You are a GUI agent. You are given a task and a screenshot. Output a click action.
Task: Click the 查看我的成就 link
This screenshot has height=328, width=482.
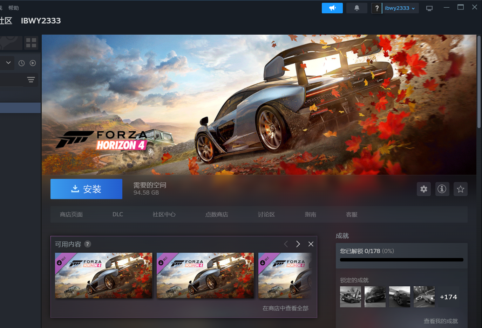point(441,321)
